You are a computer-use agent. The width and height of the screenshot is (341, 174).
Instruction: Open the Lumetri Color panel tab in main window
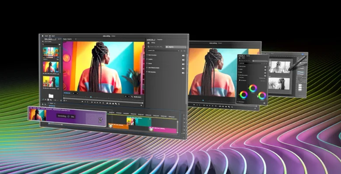pos(150,40)
